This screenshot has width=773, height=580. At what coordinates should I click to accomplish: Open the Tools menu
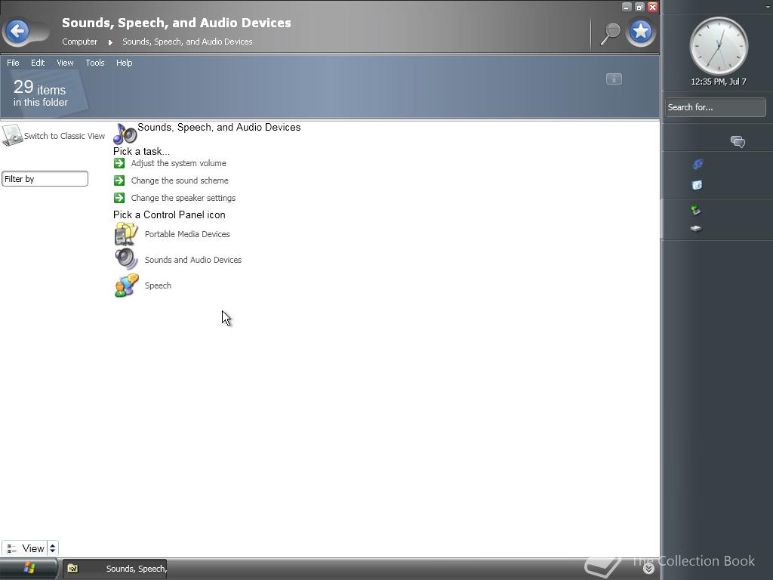tap(94, 63)
